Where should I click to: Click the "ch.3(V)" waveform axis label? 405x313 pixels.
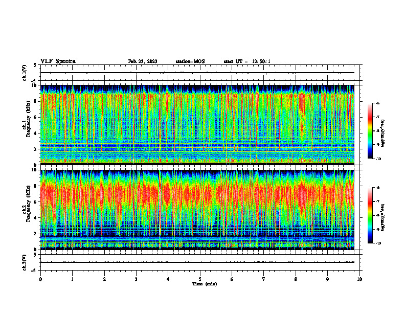point(24,262)
